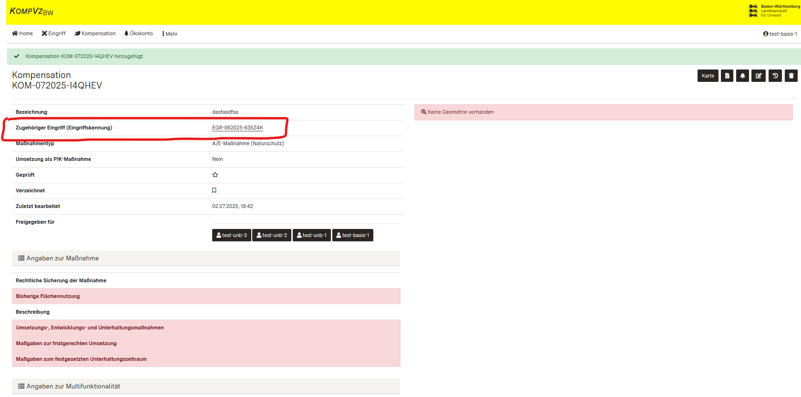Click the edit pencil icon button

[x=759, y=76]
